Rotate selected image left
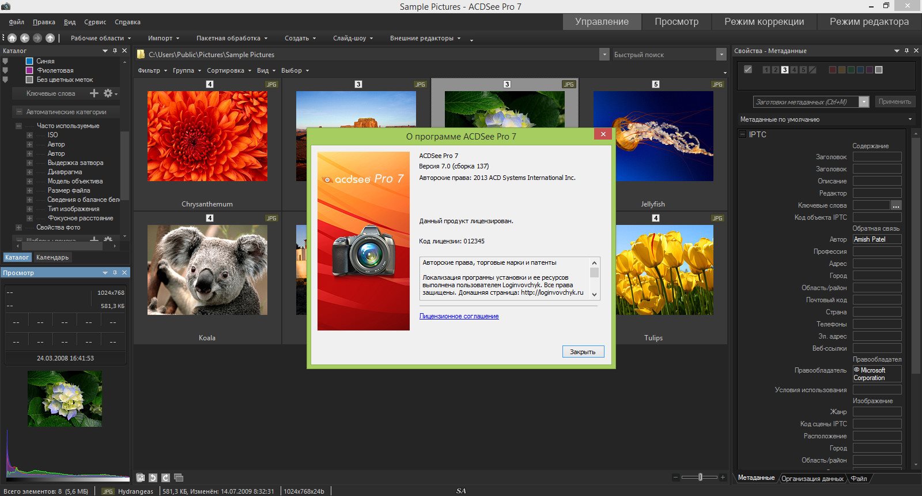Image resolution: width=922 pixels, height=496 pixels. tap(153, 478)
